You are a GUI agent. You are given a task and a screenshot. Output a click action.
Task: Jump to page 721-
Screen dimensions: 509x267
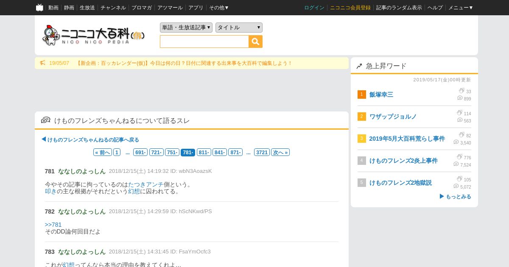(157, 153)
